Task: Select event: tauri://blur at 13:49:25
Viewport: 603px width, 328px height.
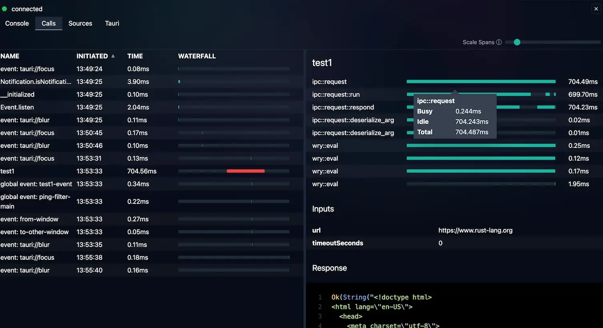Action: (x=151, y=120)
